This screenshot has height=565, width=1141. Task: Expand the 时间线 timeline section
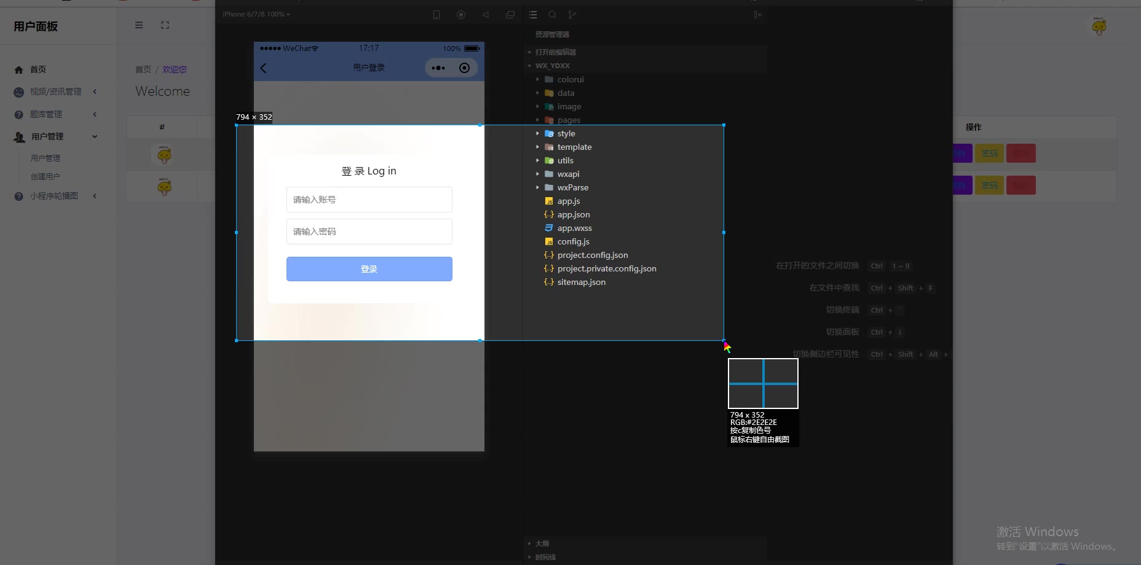529,558
